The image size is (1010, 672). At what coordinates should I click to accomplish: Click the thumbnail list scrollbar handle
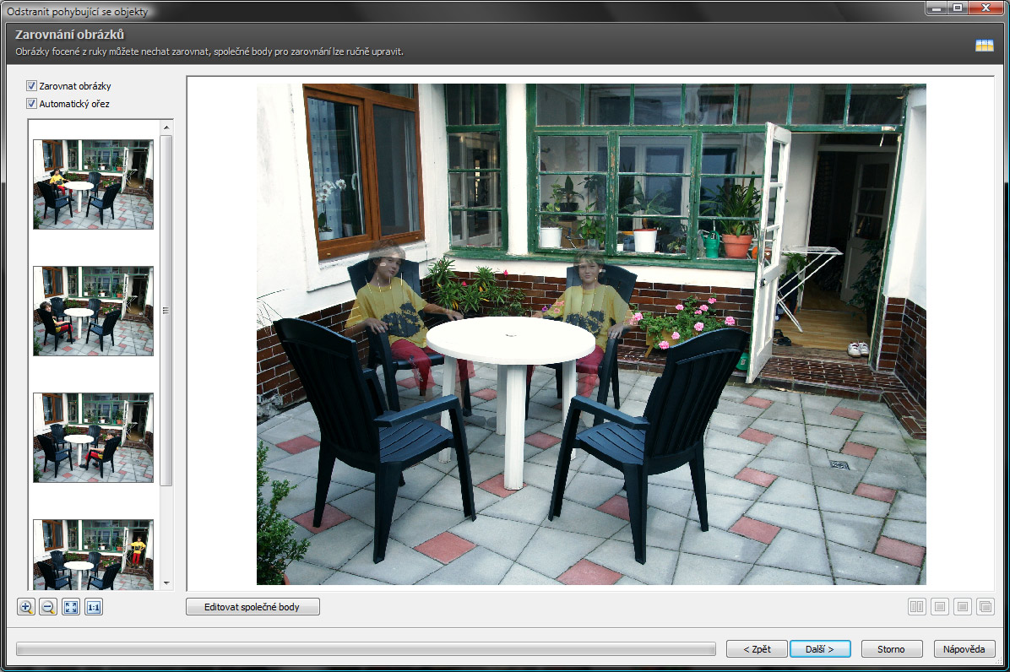coord(166,311)
